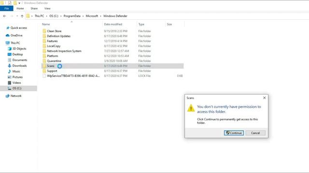Expand chevron after ProgramData in path

coord(83,16)
